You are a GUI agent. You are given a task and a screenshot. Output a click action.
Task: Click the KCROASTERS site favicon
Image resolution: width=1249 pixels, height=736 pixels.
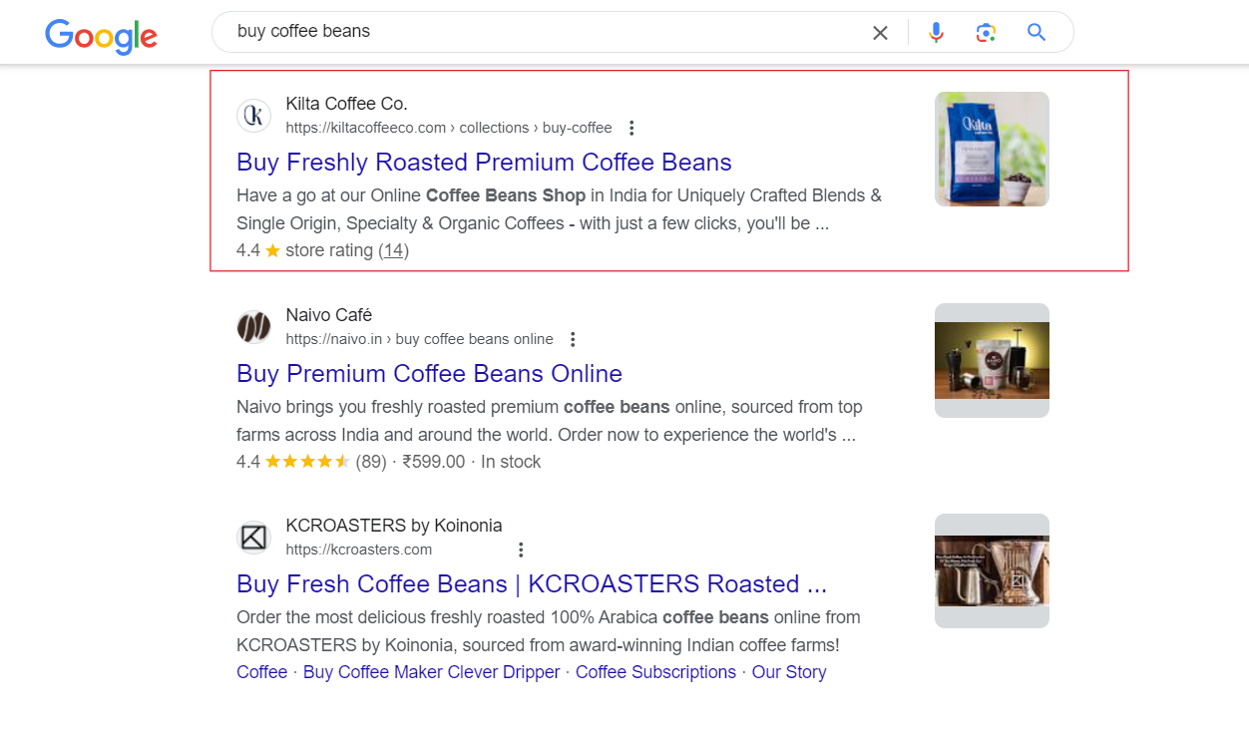[254, 538]
